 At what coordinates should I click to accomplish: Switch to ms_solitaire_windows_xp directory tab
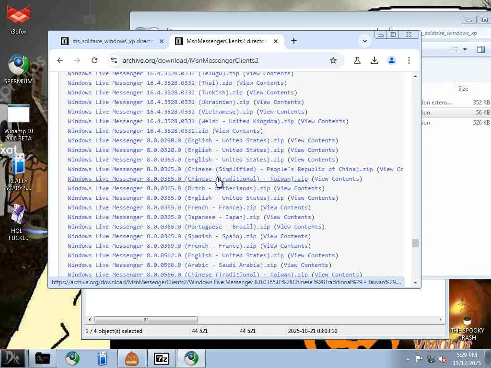tap(112, 41)
